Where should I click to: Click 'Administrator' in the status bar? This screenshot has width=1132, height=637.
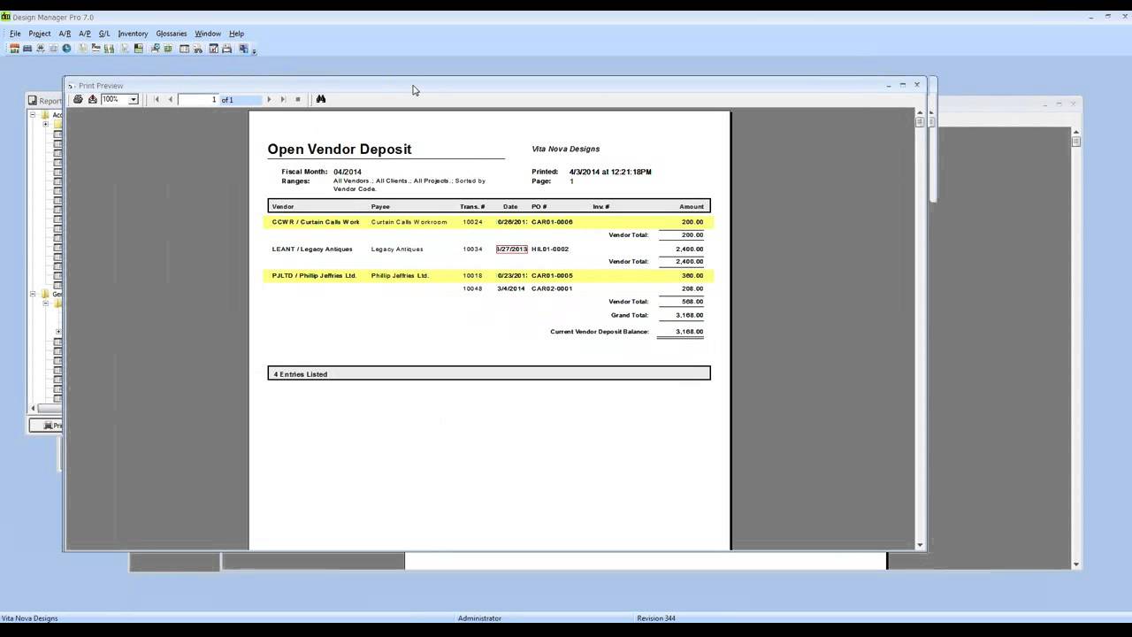(479, 618)
